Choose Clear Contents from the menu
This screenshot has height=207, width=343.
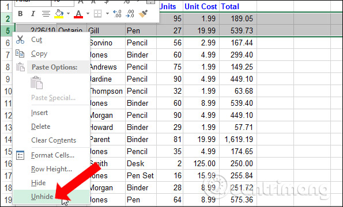point(51,140)
